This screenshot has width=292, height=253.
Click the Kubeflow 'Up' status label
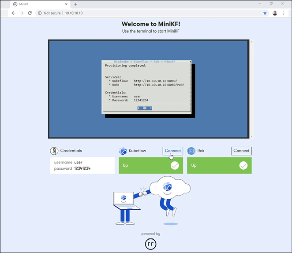point(125,165)
